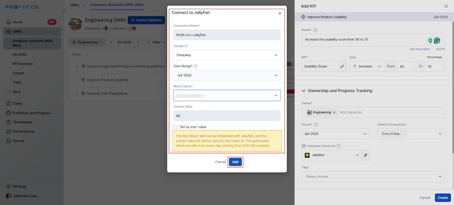Viewport: 454px width, 205px height.
Task: Click the Connection Name input field
Action: (227, 35)
